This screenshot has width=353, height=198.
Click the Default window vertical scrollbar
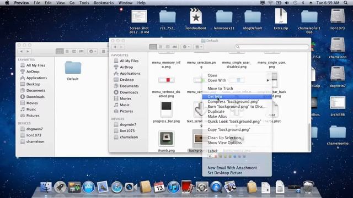(309, 136)
